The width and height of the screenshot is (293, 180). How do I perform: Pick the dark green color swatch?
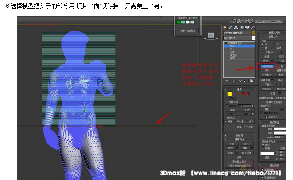point(179,22)
